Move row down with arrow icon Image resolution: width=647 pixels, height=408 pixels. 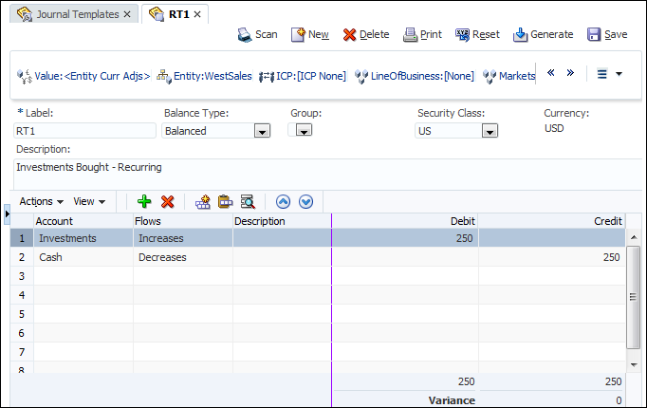[x=305, y=202]
